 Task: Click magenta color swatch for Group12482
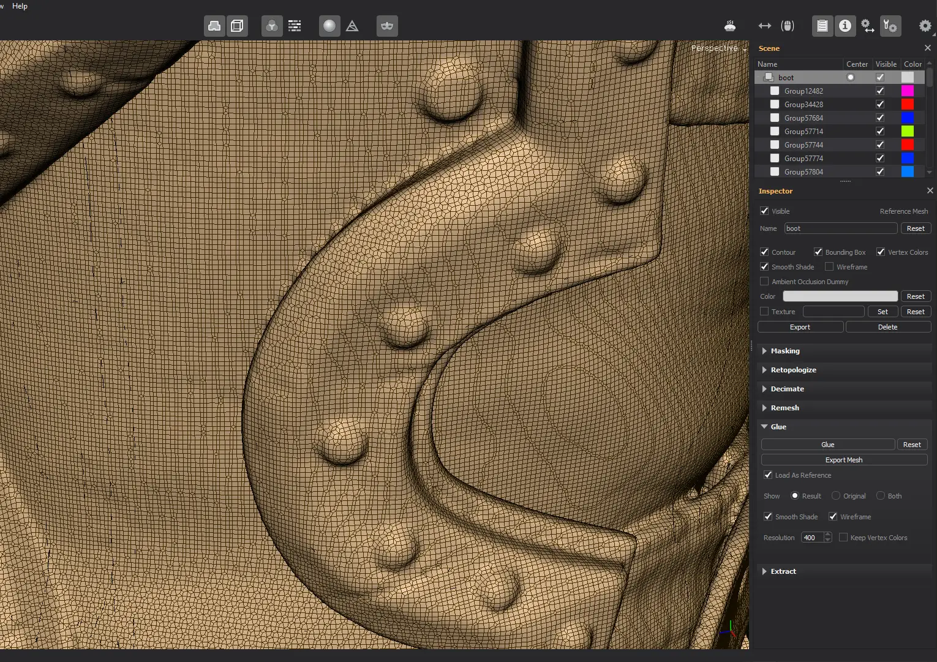pyautogui.click(x=908, y=91)
